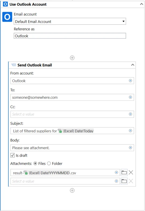Click the empty second attachment value field

pyautogui.click(x=65, y=181)
